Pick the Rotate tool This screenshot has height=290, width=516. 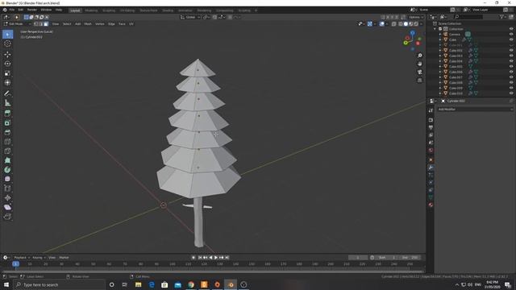click(x=7, y=64)
